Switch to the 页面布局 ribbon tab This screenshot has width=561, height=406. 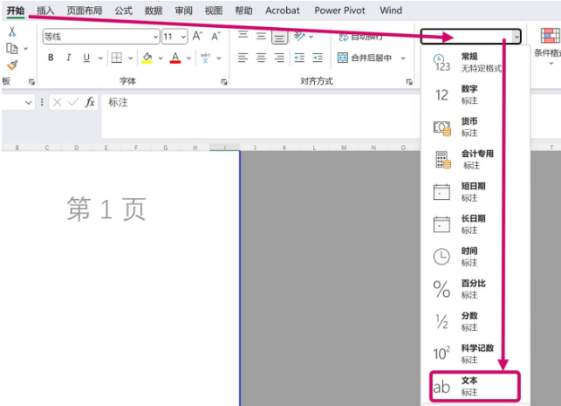85,10
